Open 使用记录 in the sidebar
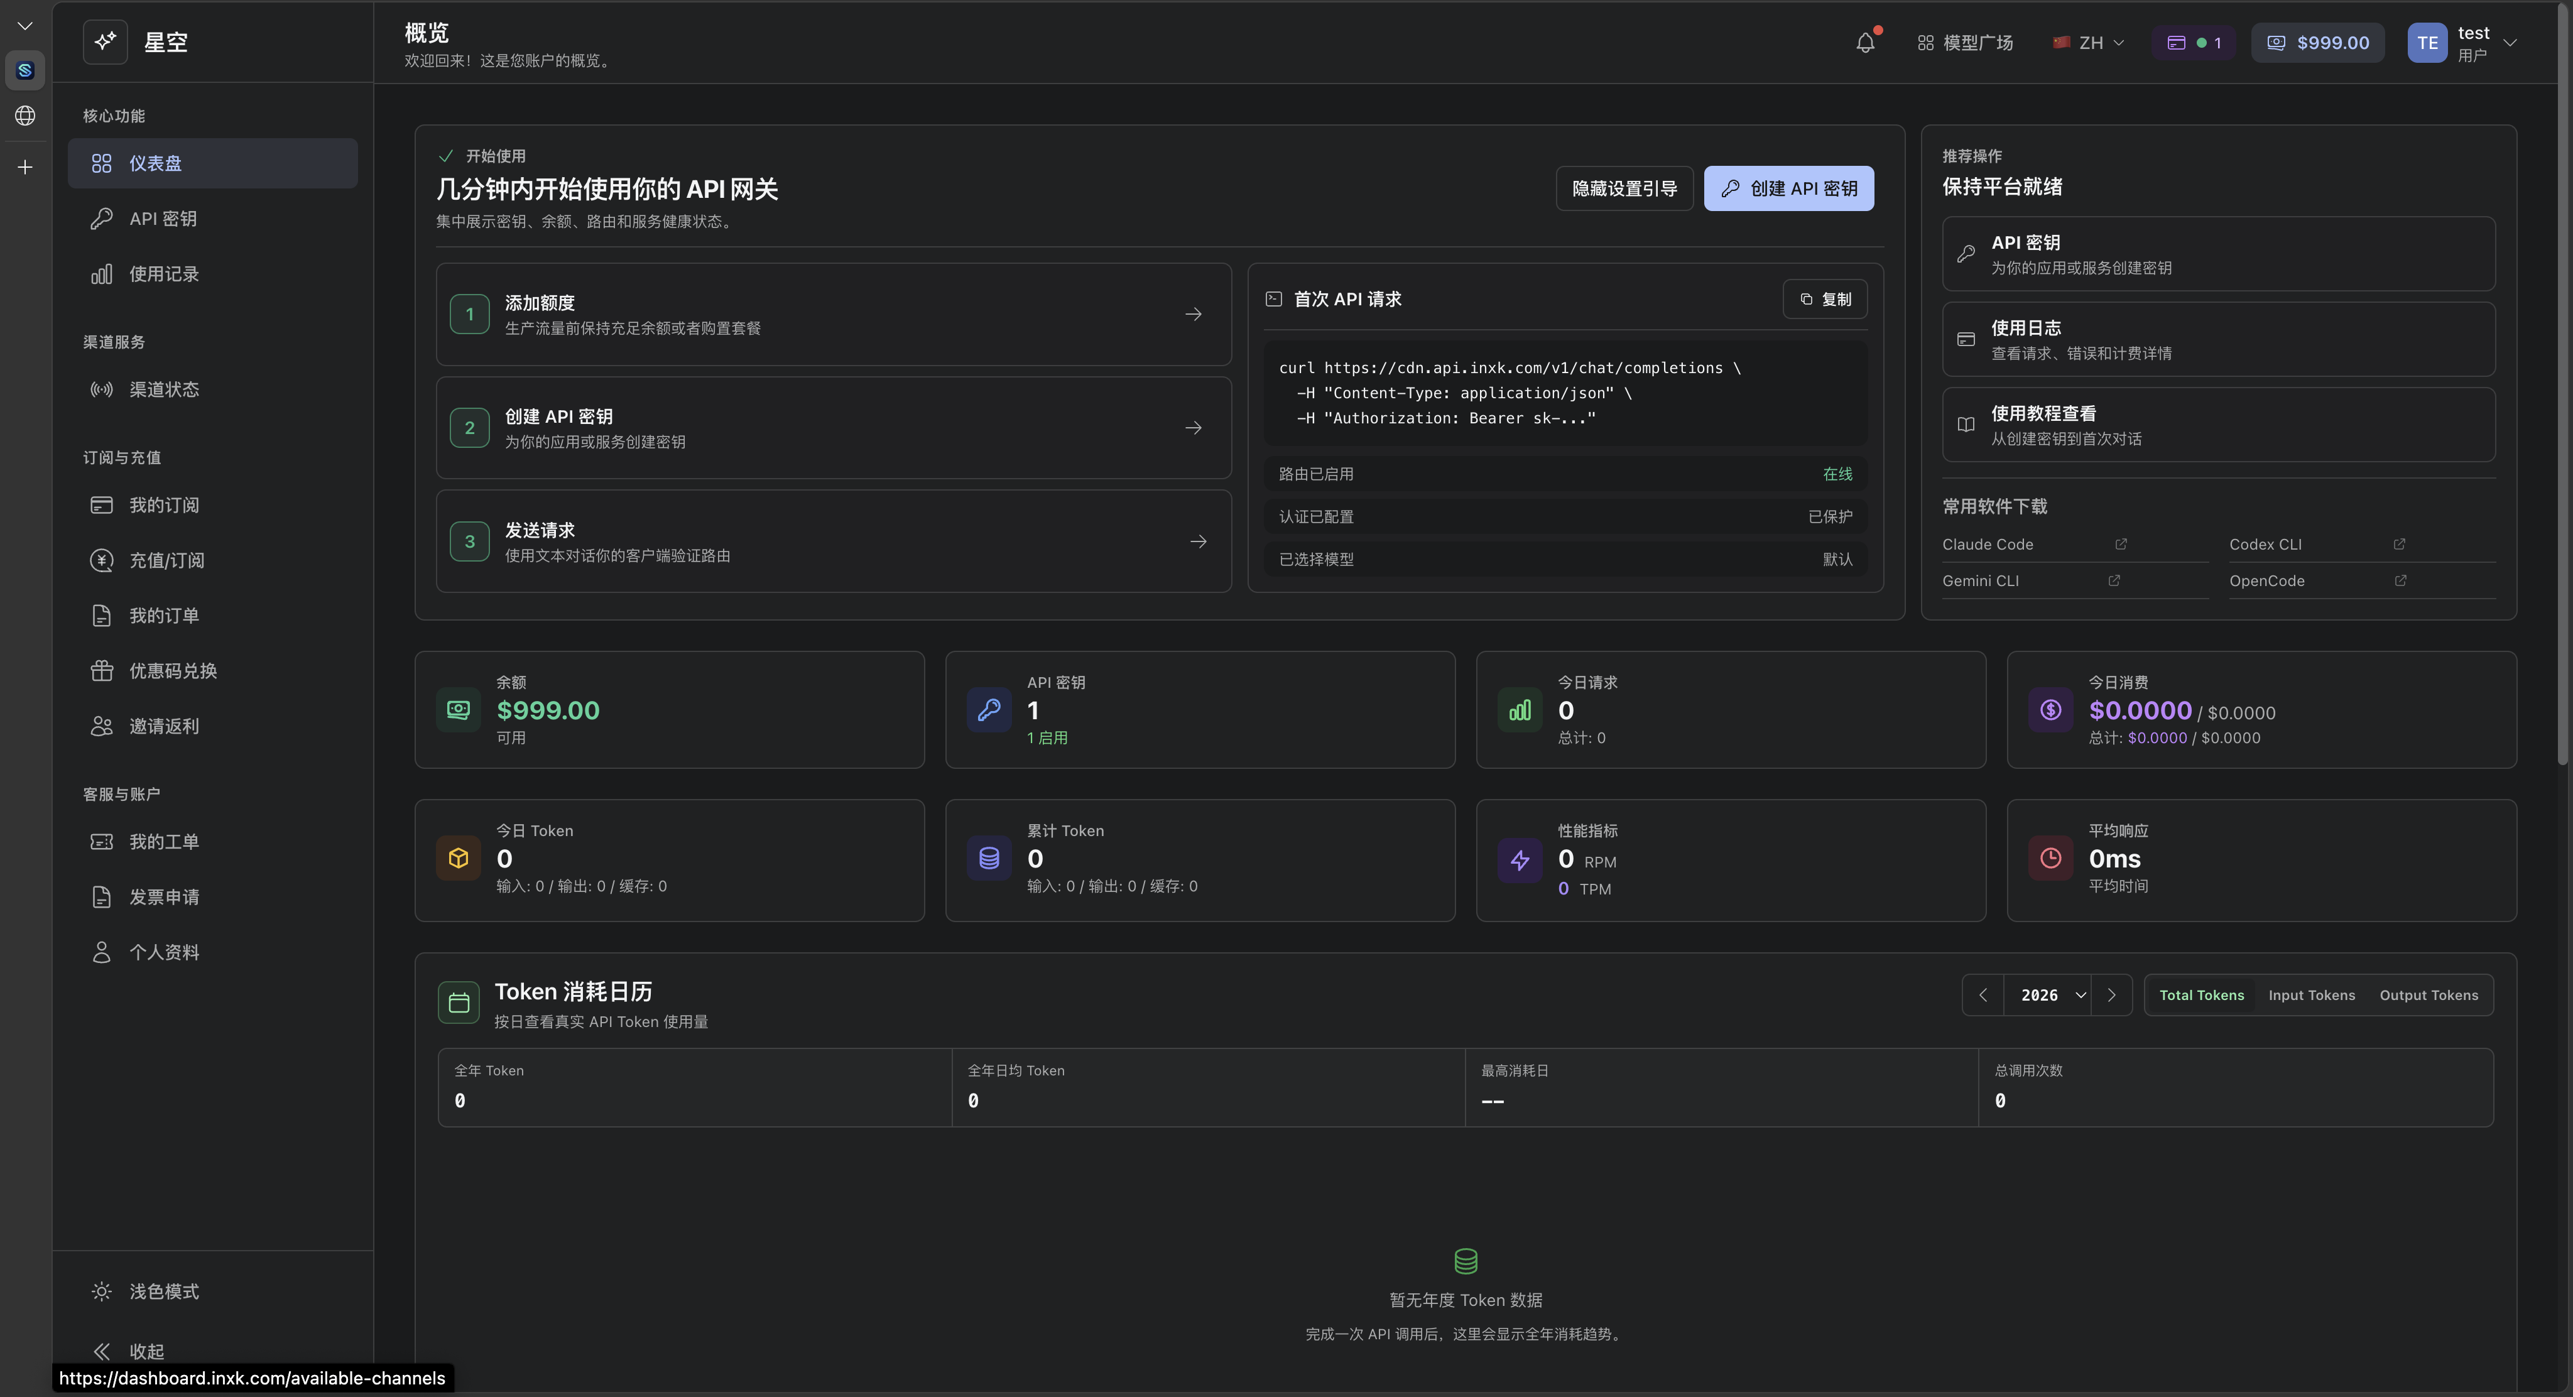 tap(213, 274)
